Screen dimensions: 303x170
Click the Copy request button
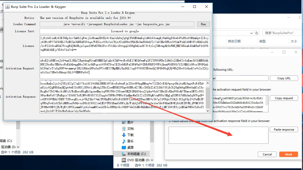284,98
